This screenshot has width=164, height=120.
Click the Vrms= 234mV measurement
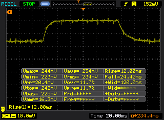click(x=81, y=77)
